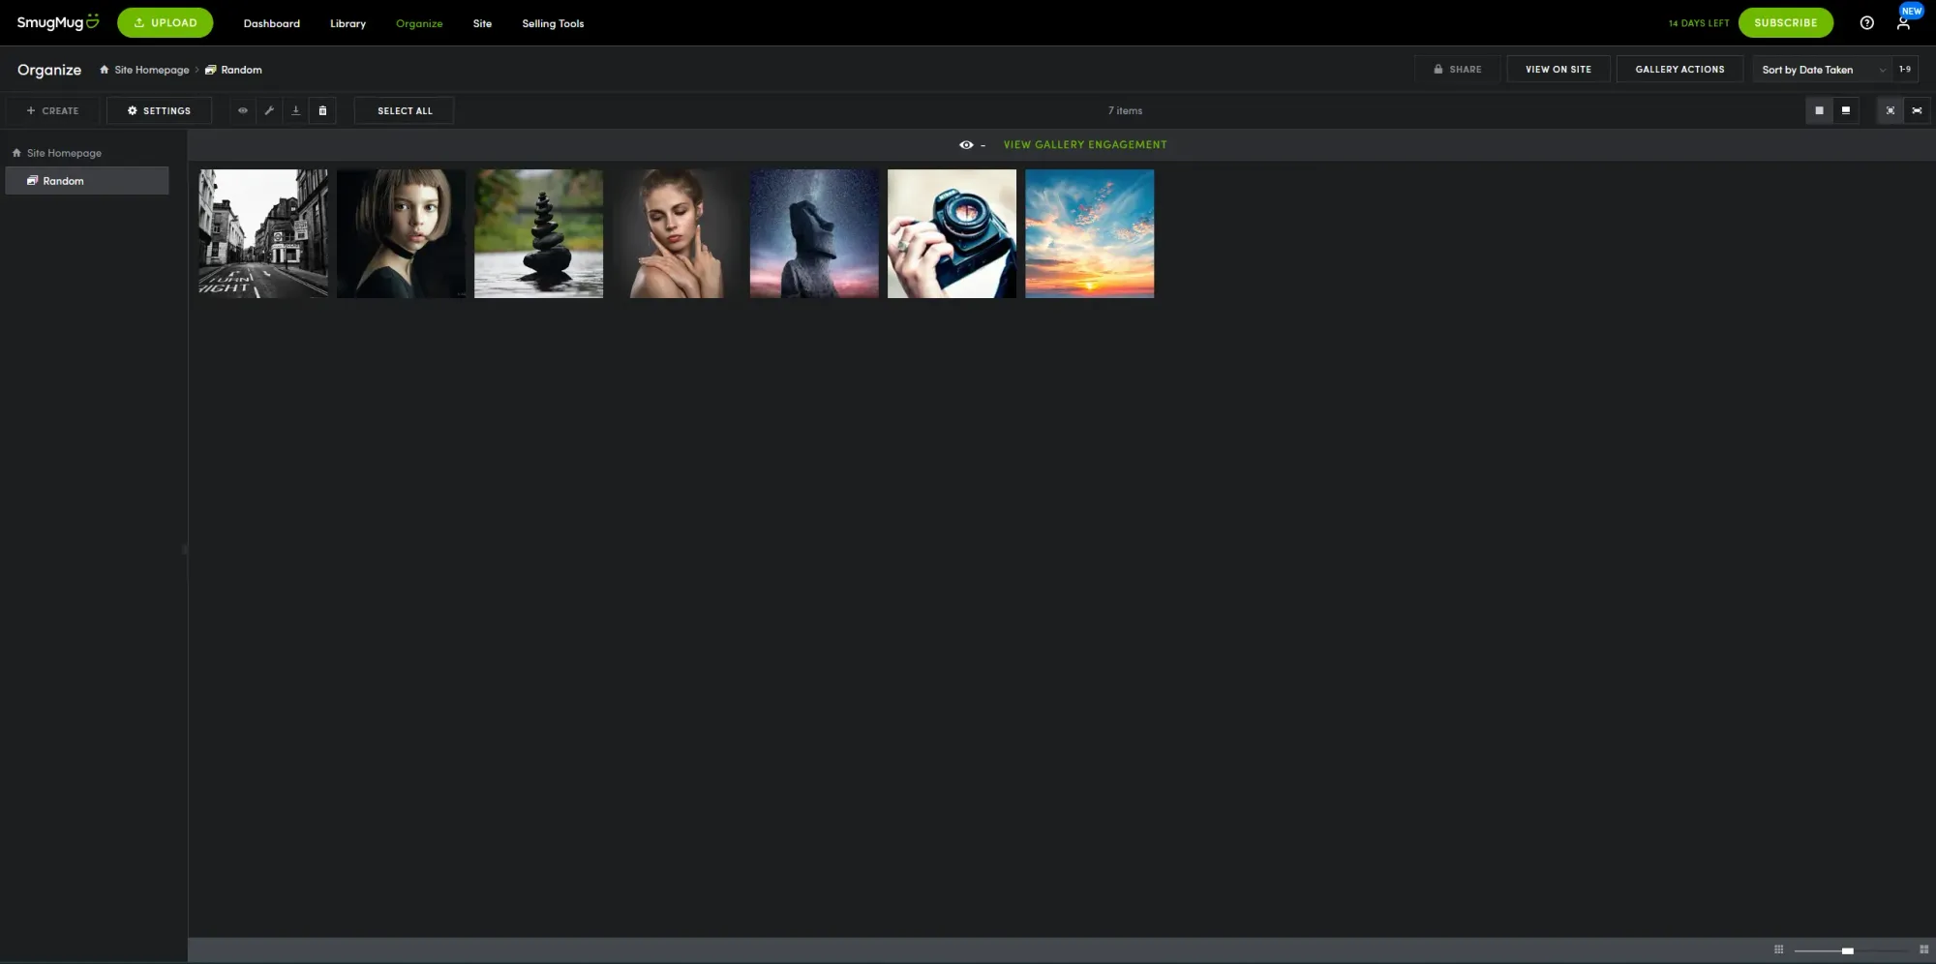Click the Select All button
The image size is (1936, 964).
pos(404,110)
